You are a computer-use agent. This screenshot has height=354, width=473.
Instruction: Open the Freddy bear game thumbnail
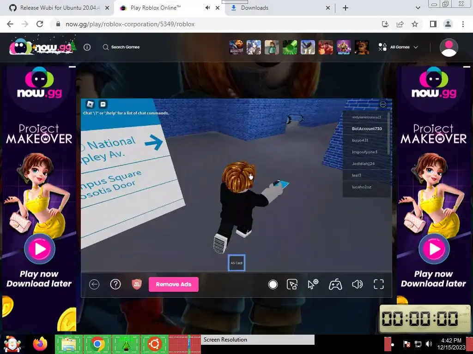click(362, 47)
